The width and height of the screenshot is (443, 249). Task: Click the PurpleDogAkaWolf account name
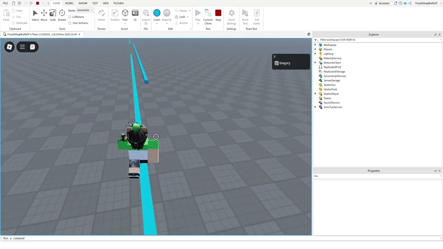(426, 3)
